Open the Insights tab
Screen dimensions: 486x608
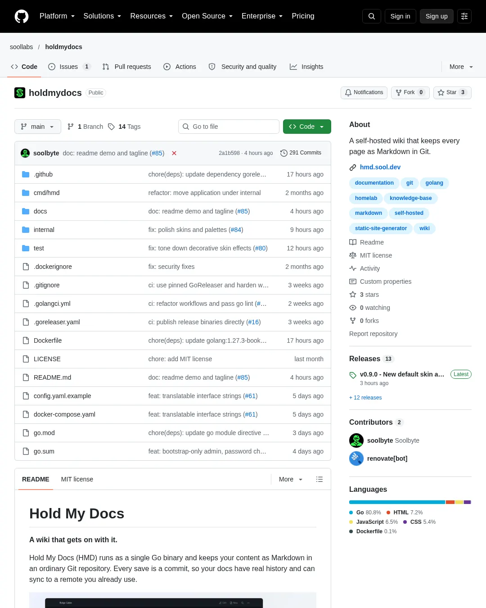[x=306, y=67]
